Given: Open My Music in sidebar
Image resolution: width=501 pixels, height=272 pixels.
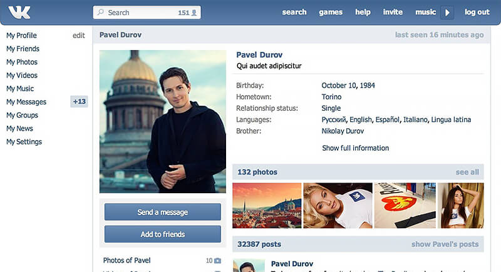Looking at the screenshot, I should pos(20,89).
